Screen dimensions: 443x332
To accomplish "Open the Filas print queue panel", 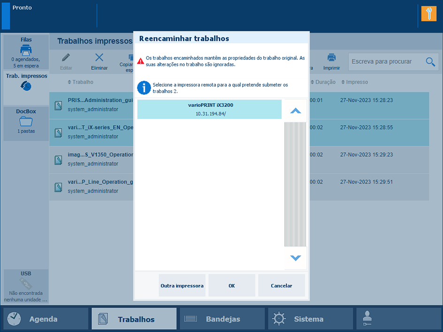I will pos(26,51).
